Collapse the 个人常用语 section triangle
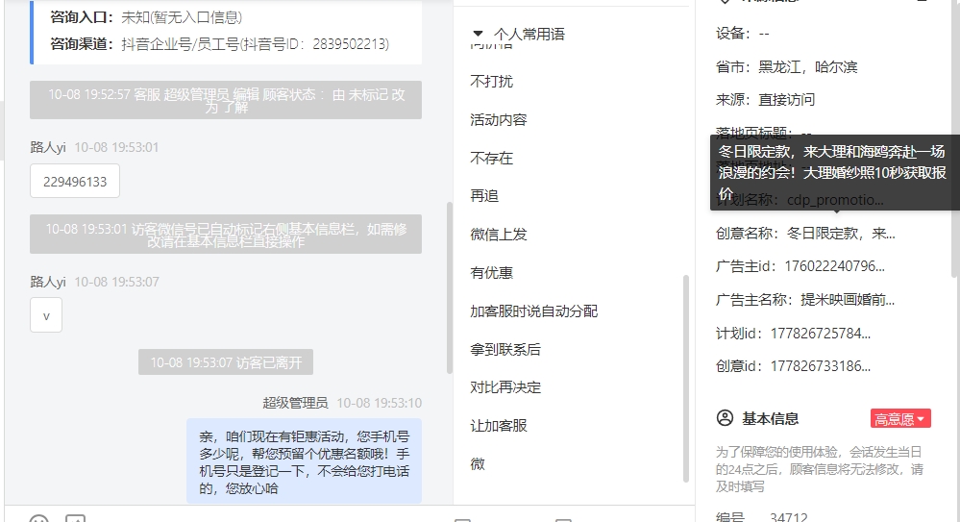 [479, 33]
